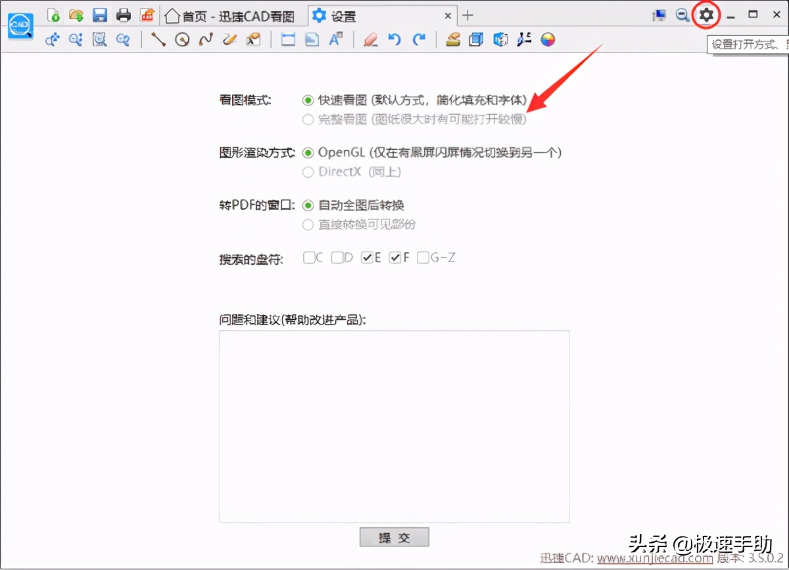The image size is (789, 570).
Task: Uncheck the F drive search checkbox
Action: pos(396,257)
